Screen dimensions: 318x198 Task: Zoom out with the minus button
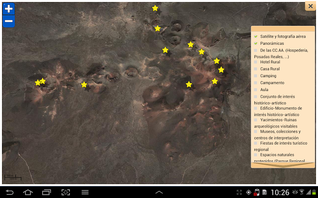coord(9,21)
